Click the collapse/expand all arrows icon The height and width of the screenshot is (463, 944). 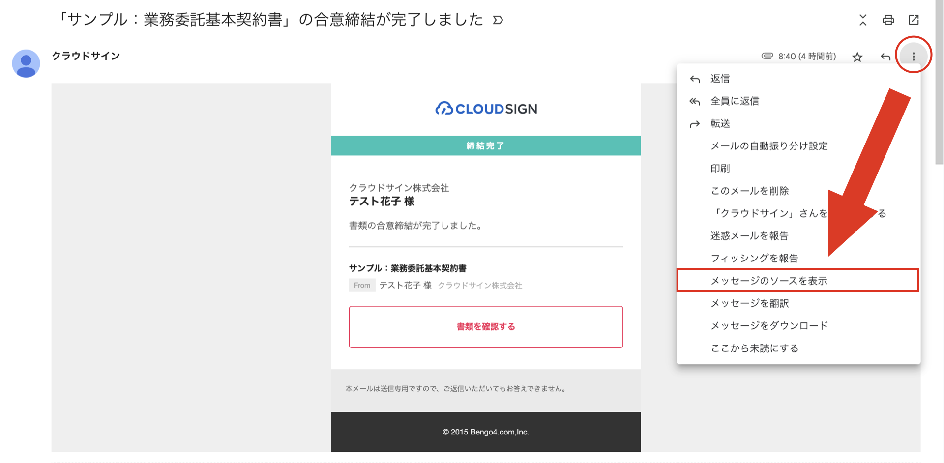click(x=863, y=20)
